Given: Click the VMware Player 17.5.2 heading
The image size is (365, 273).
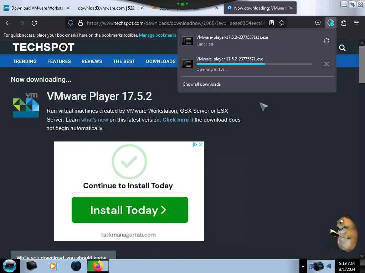Looking at the screenshot, I should coord(99,96).
